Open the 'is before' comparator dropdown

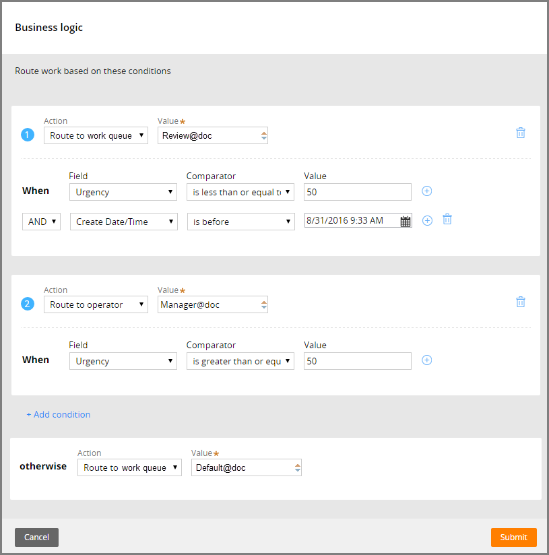click(241, 222)
